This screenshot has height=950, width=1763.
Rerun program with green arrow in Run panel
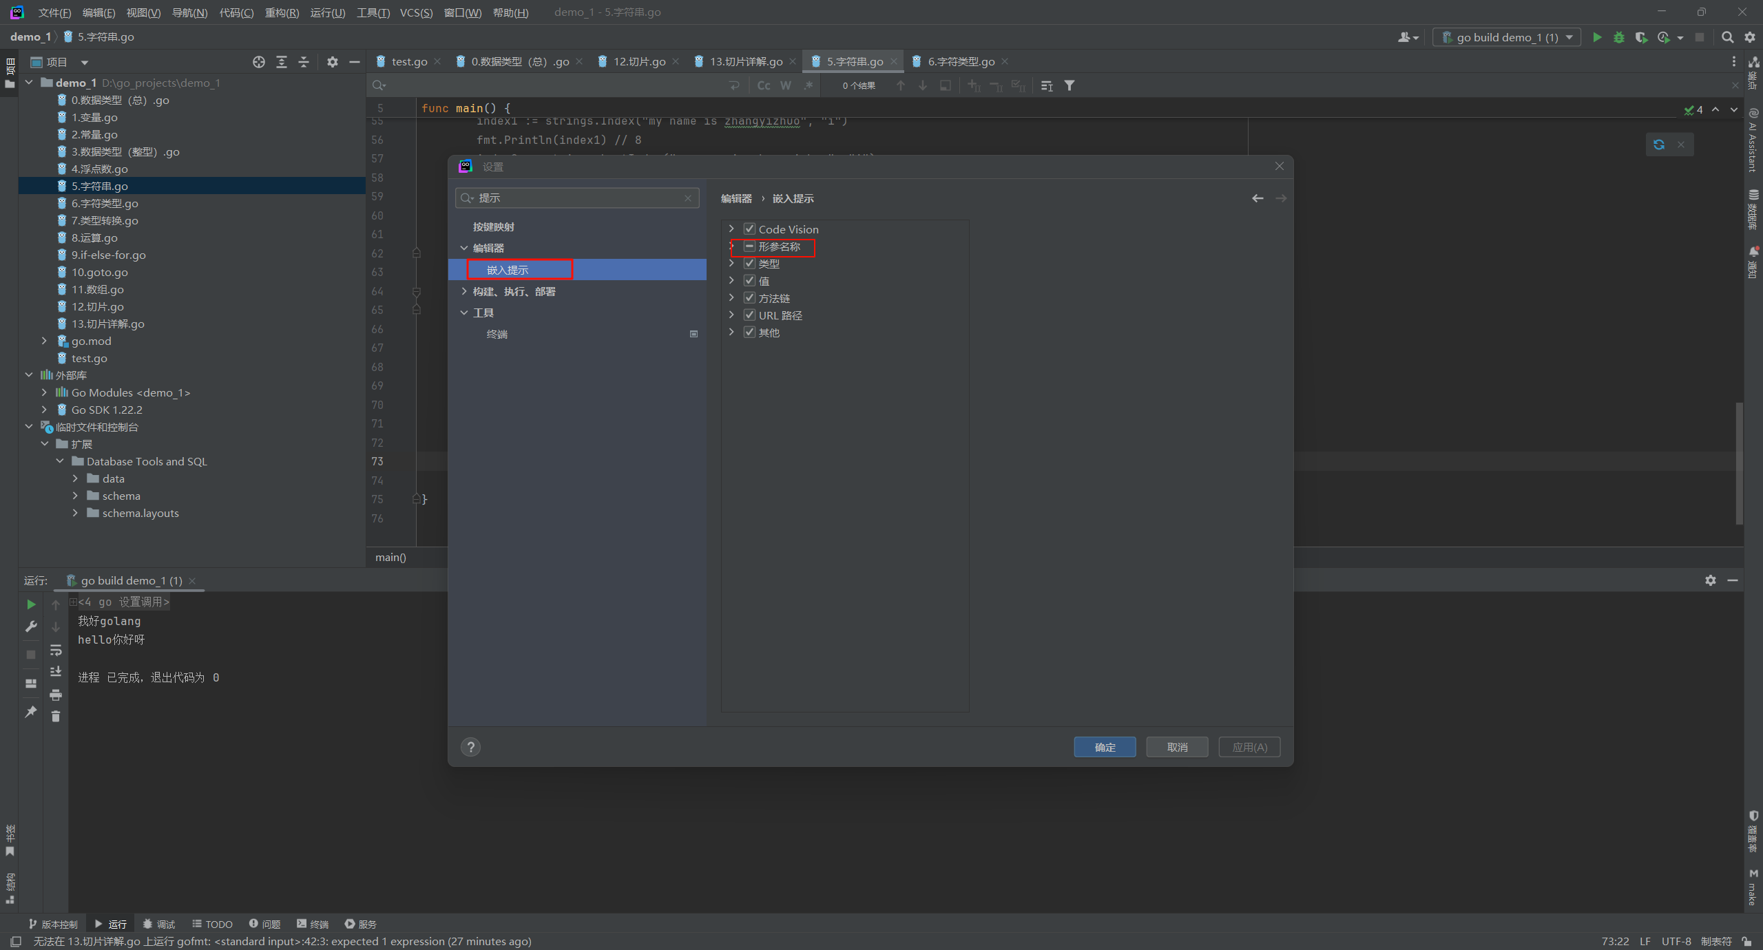click(x=31, y=604)
